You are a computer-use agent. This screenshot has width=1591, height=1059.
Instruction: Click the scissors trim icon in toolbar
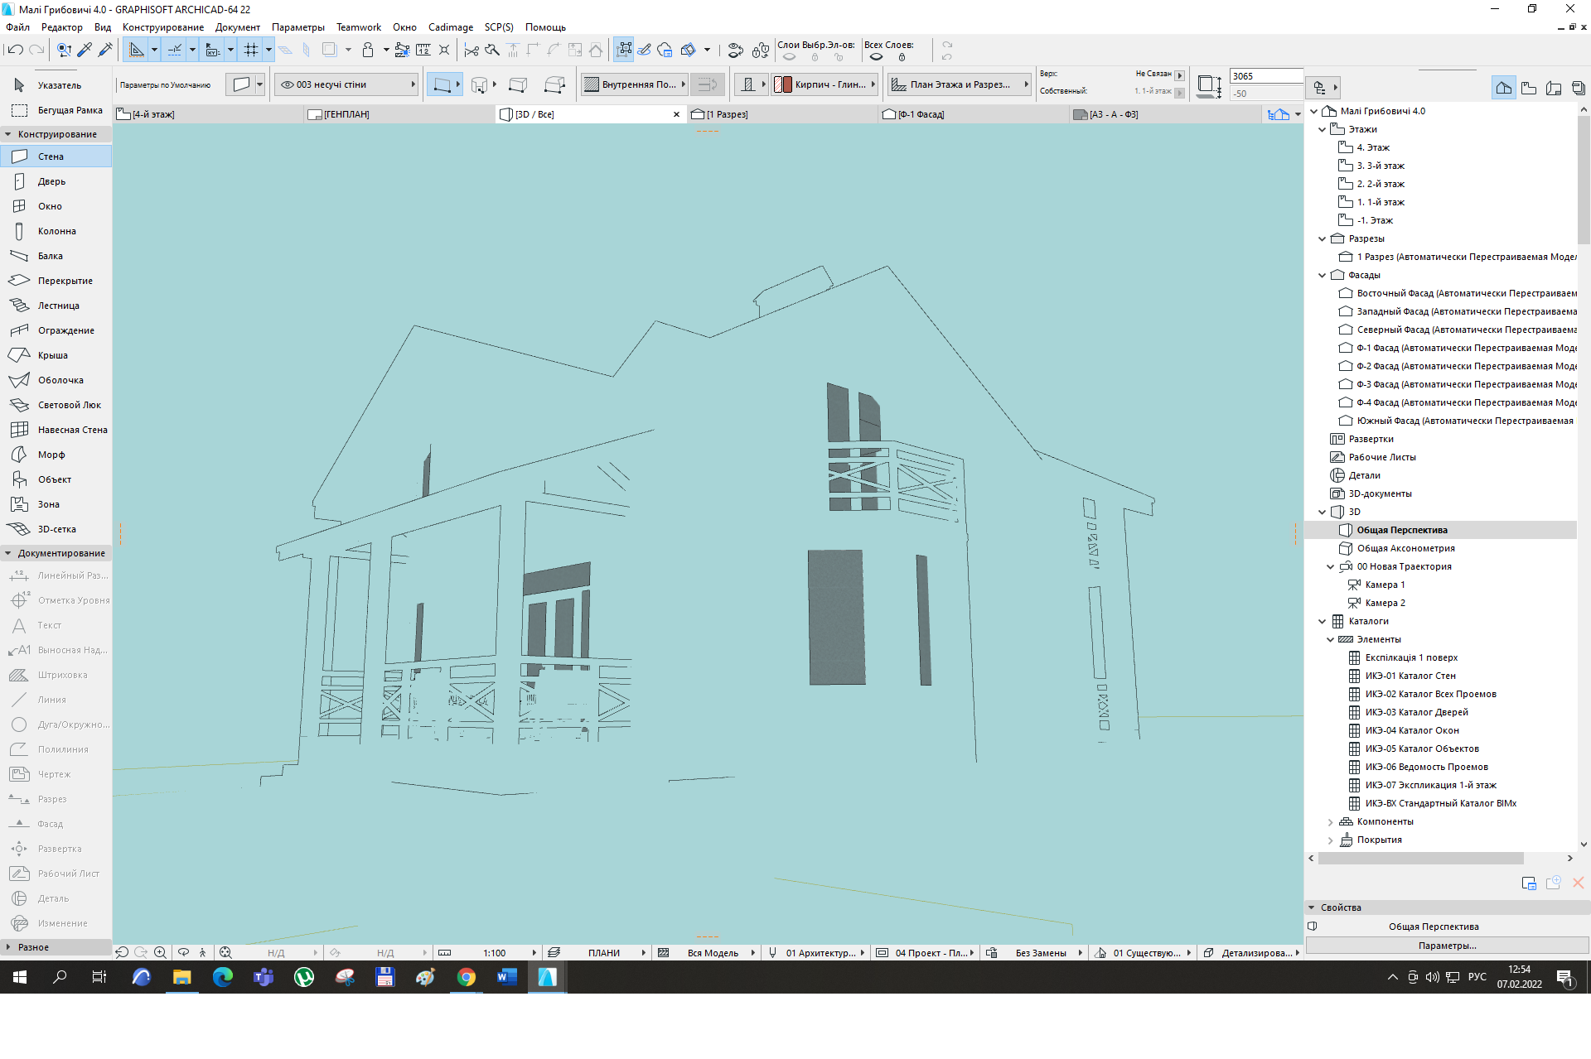[471, 50]
